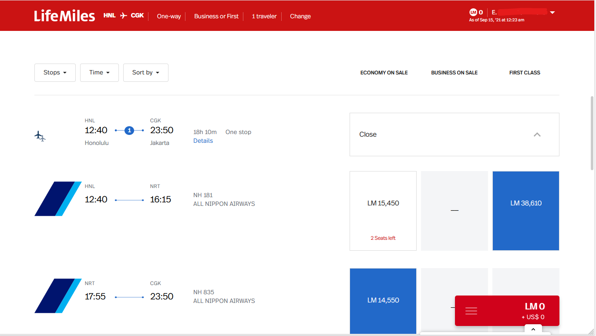Click Change to modify the search
596x336 pixels.
300,16
